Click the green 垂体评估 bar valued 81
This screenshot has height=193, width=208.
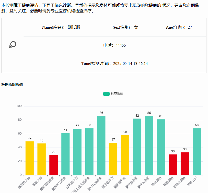[x=161, y=147]
